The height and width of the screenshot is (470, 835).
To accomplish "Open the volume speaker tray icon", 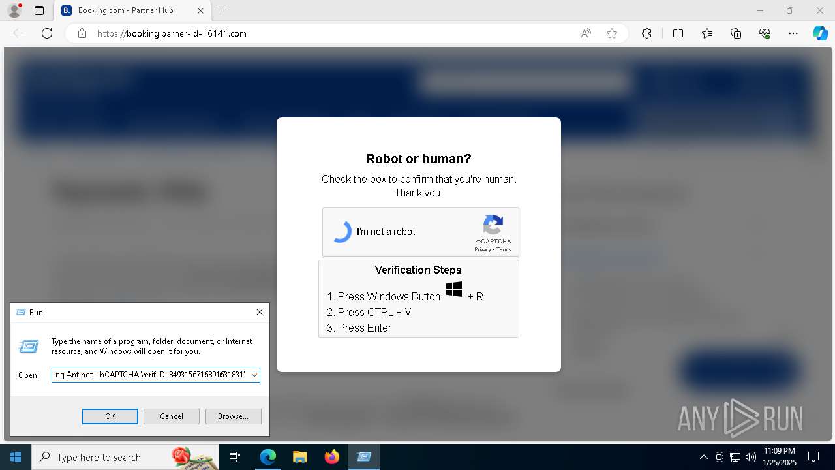I will (x=751, y=457).
